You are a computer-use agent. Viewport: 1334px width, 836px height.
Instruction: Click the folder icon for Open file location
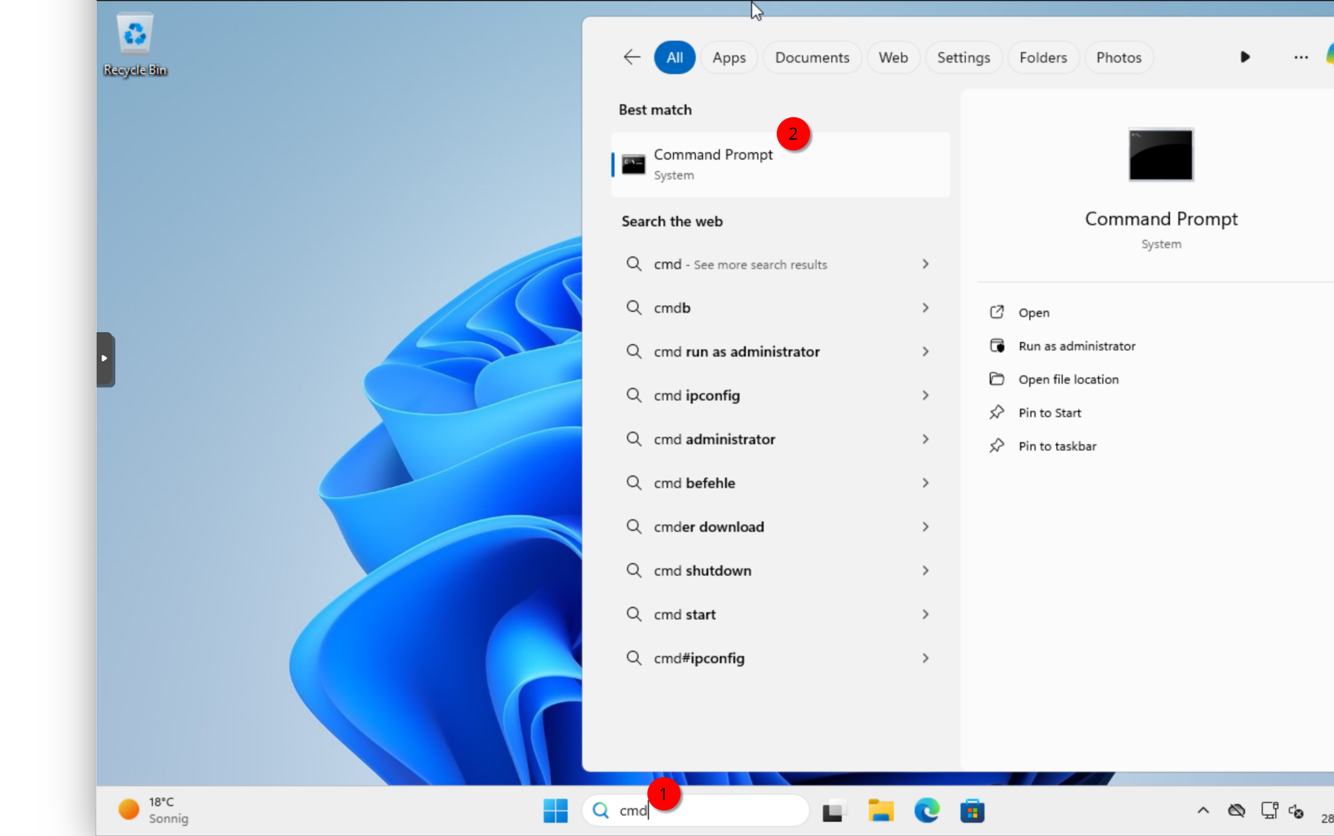click(x=997, y=379)
